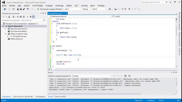Click the Find in Files toolbar icon
The width and height of the screenshot is (182, 102).
109,9
